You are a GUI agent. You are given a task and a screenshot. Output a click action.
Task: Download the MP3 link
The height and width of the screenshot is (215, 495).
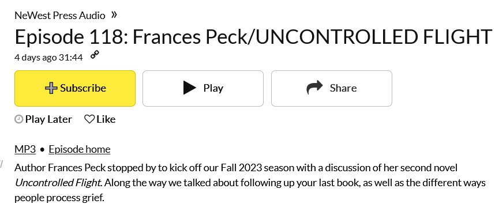pyautogui.click(x=25, y=149)
